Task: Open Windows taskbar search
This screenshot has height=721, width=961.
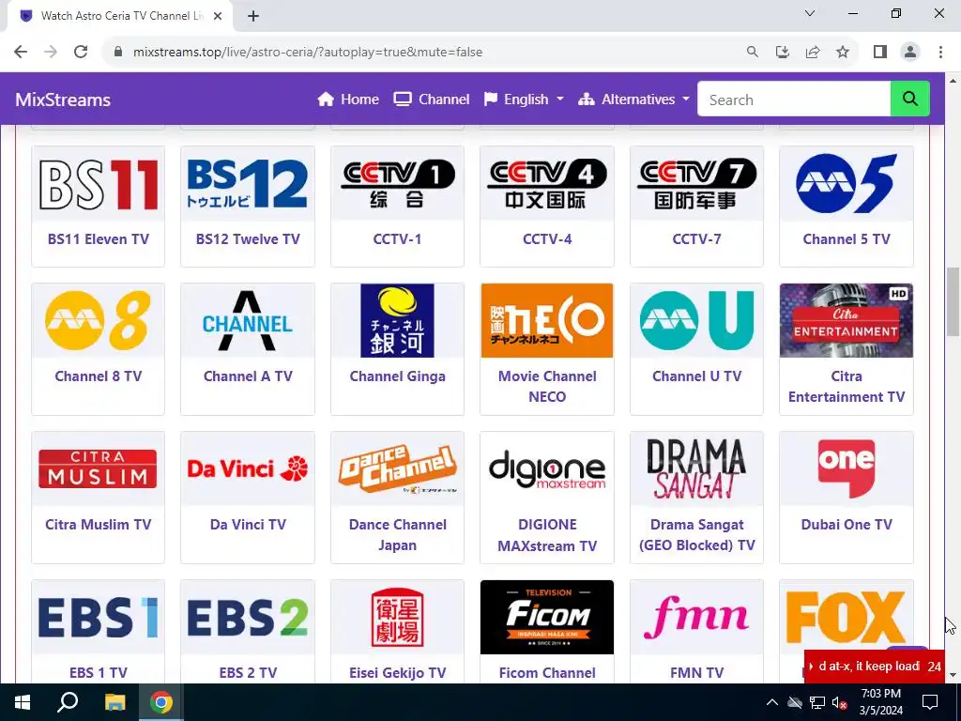Action: [x=68, y=702]
